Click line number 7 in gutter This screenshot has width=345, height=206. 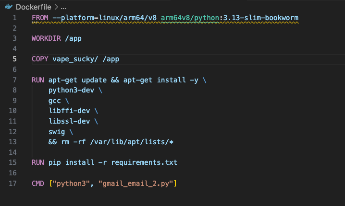click(x=14, y=80)
